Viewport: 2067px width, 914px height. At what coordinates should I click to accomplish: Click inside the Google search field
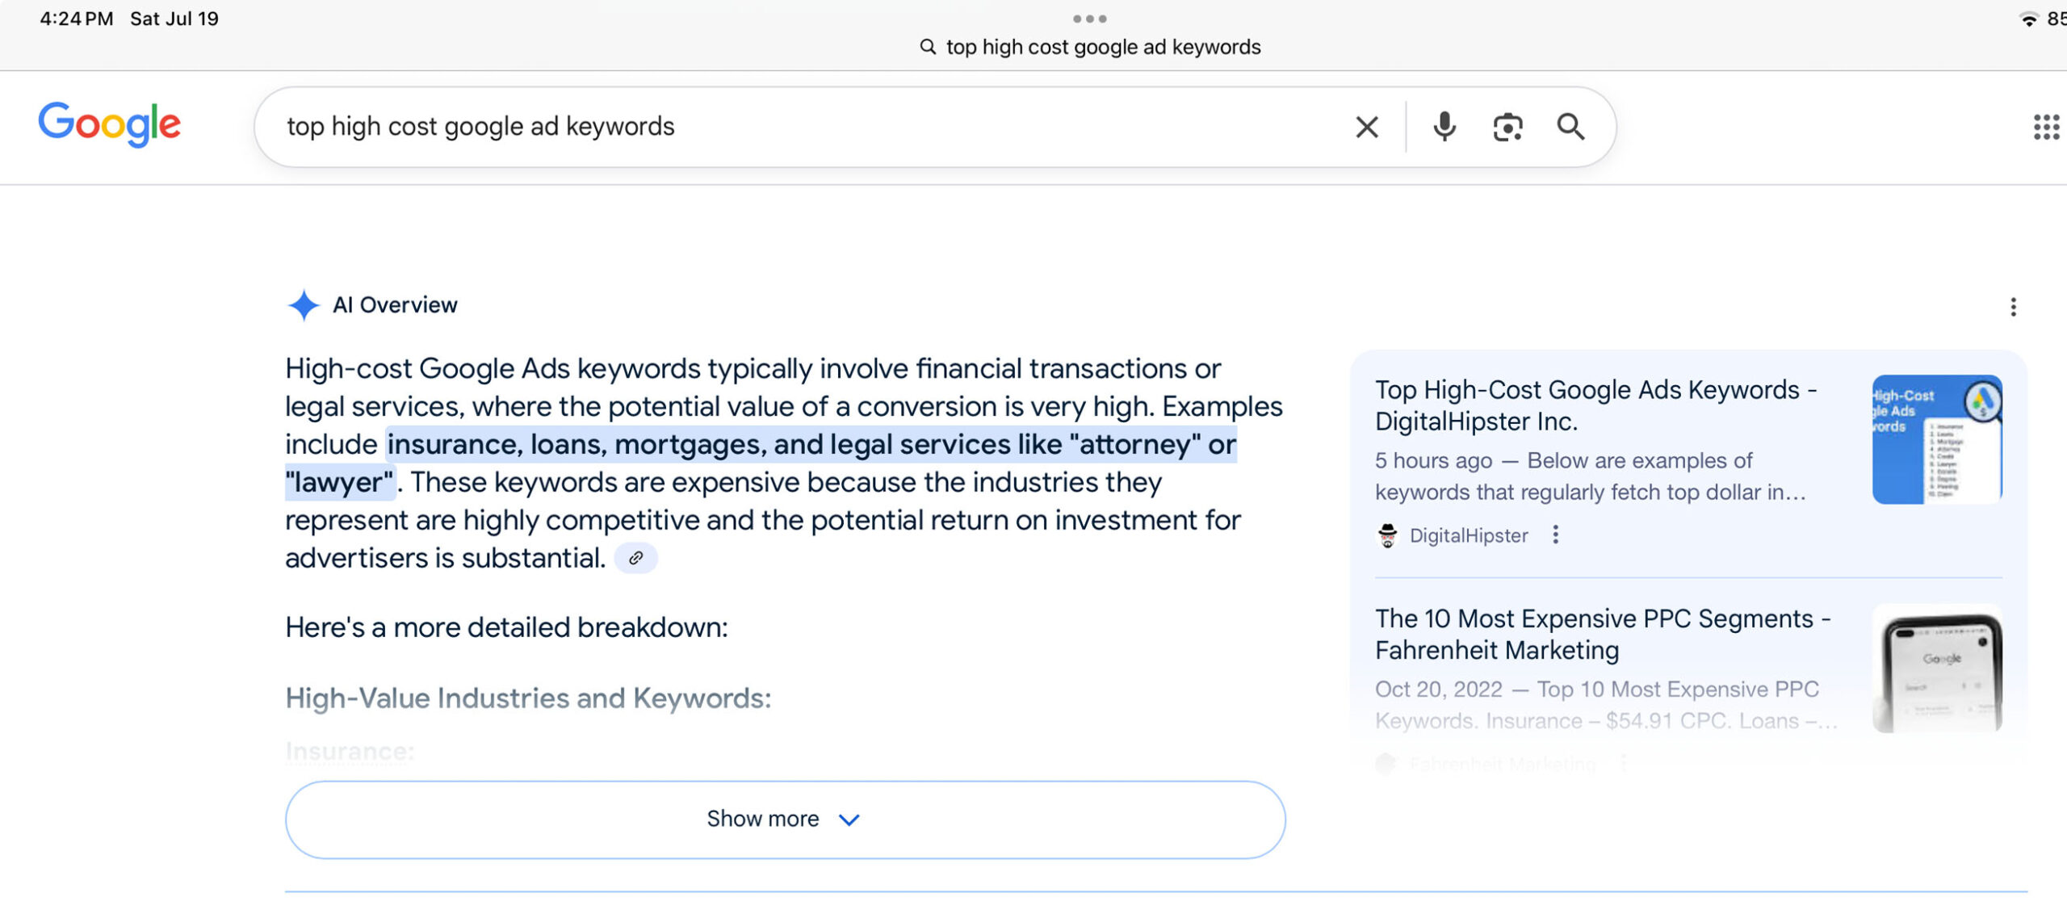807,127
